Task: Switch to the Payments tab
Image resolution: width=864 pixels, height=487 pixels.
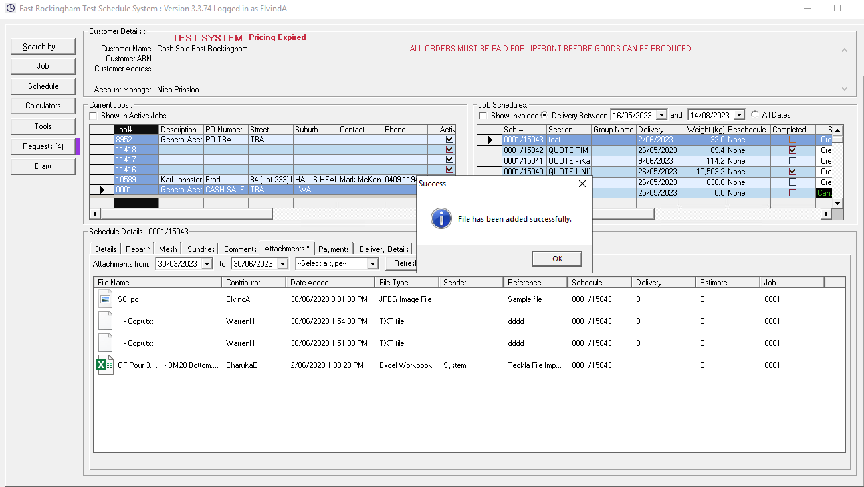Action: [x=334, y=249]
